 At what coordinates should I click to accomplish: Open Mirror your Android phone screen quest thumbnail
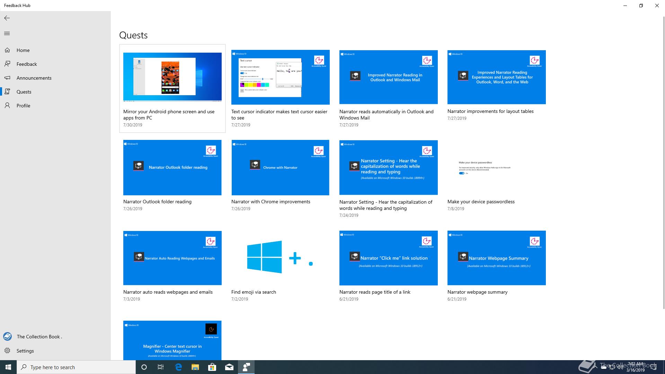pyautogui.click(x=172, y=77)
